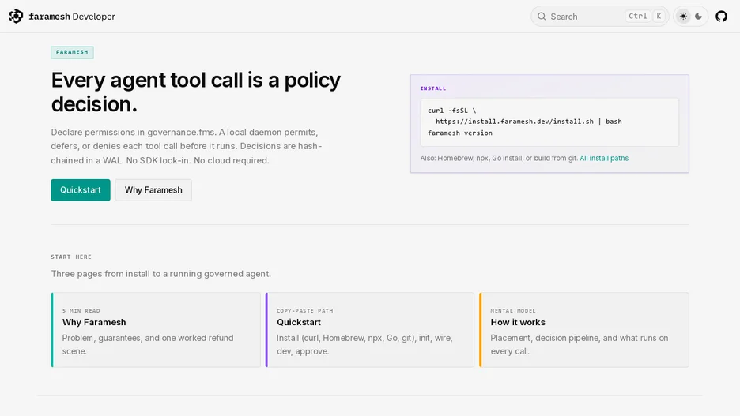Click the INSTALL heading label
This screenshot has height=416, width=740.
pos(433,88)
